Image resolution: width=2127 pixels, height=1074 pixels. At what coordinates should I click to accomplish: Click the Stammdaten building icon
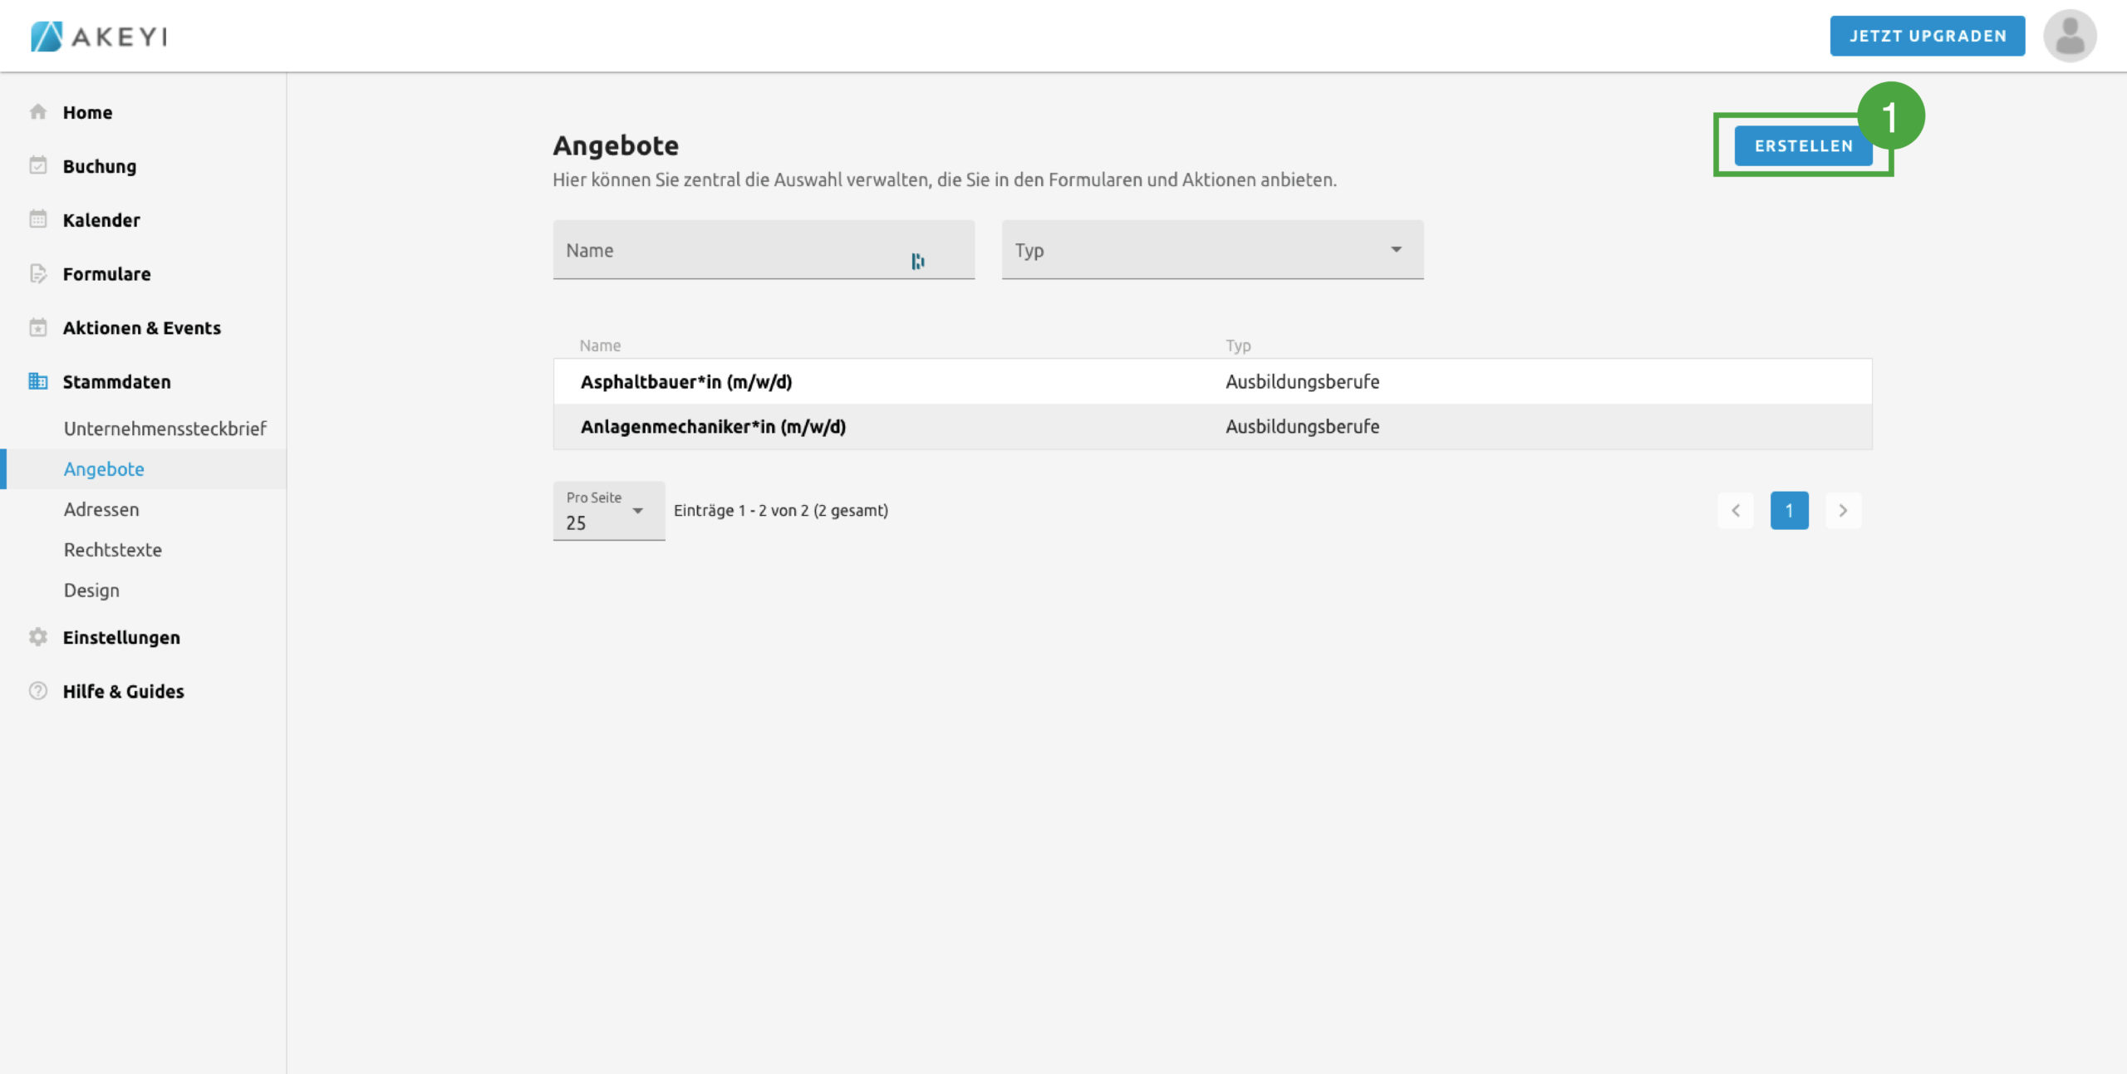38,381
